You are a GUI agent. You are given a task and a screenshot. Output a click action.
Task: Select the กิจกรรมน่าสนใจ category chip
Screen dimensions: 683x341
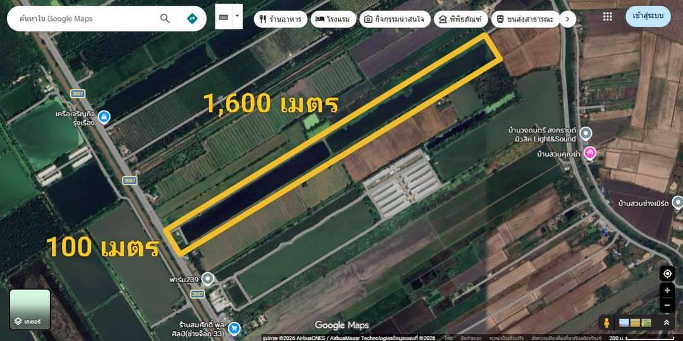(395, 19)
